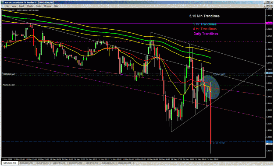This screenshot has width=274, height=166.
Task: Switch to the USDCHFm,M5 chart tab
Action: coord(59,163)
